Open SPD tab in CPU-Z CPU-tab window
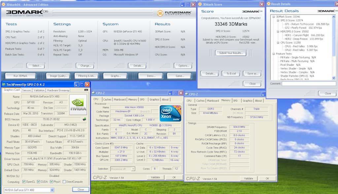Viewport: 338px width, 194px height. click(142, 99)
